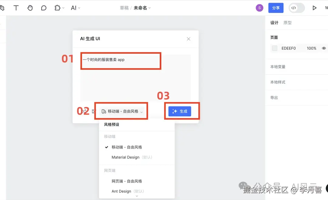Image resolution: width=328 pixels, height=200 pixels.
Task: Toggle the </> developer mode switch
Action: click(x=296, y=8)
